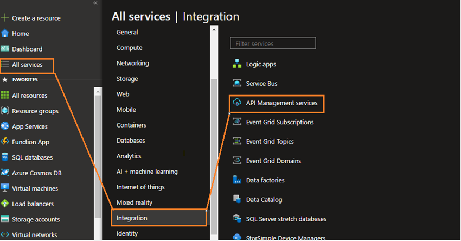The height and width of the screenshot is (241, 461).
Task: Open Service Bus service text
Action: [261, 84]
